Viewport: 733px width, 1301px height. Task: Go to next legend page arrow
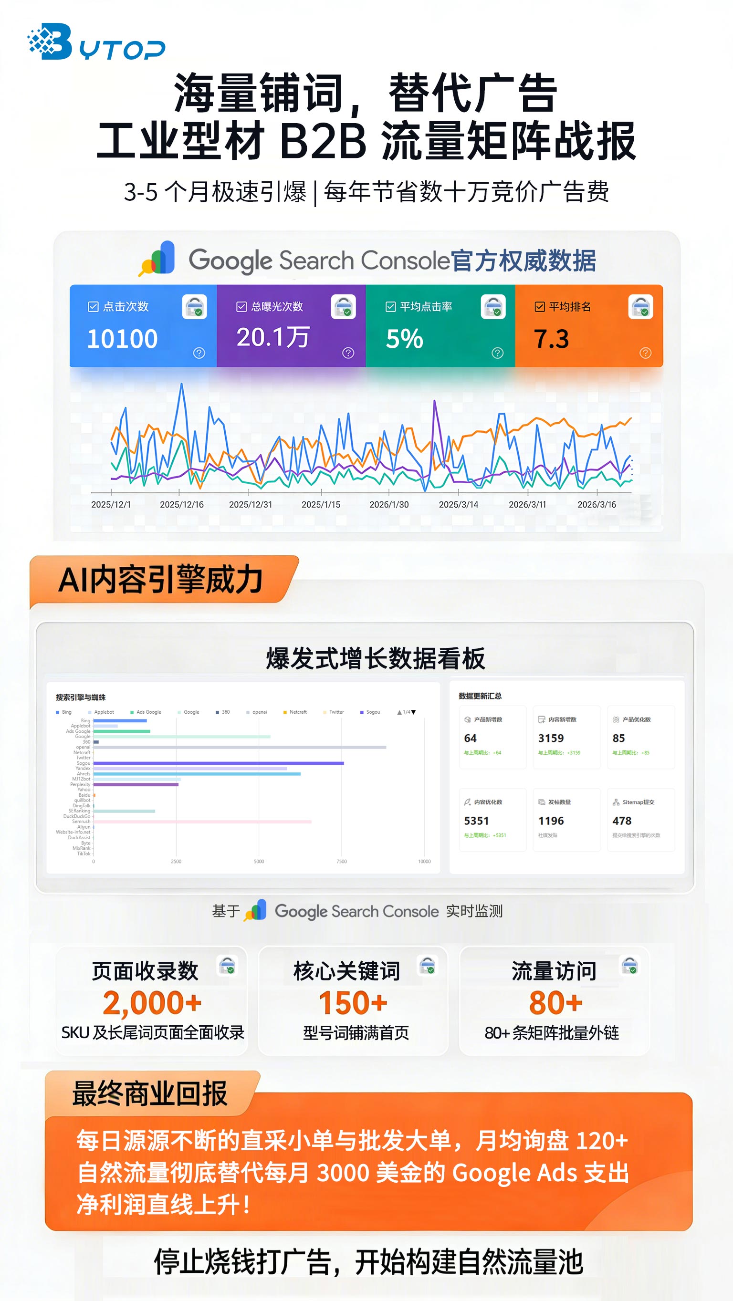point(414,712)
